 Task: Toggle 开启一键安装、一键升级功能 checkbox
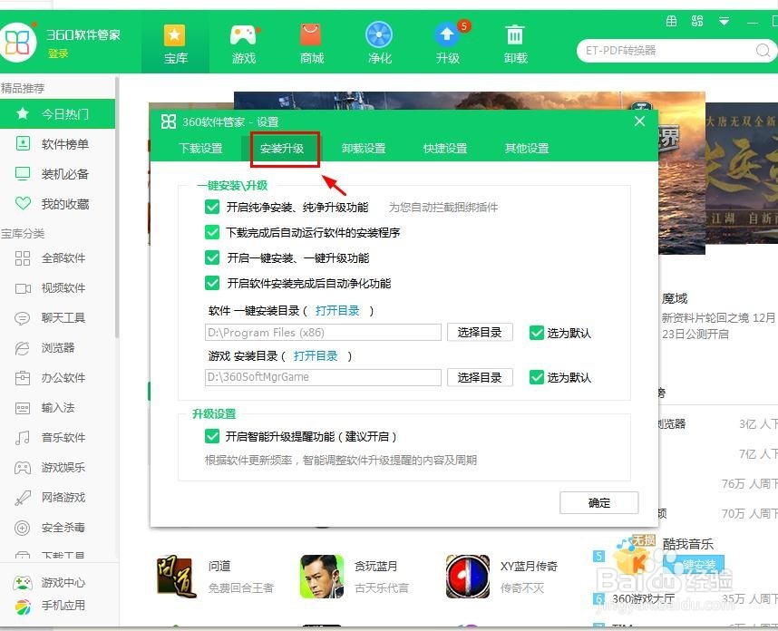click(x=212, y=258)
